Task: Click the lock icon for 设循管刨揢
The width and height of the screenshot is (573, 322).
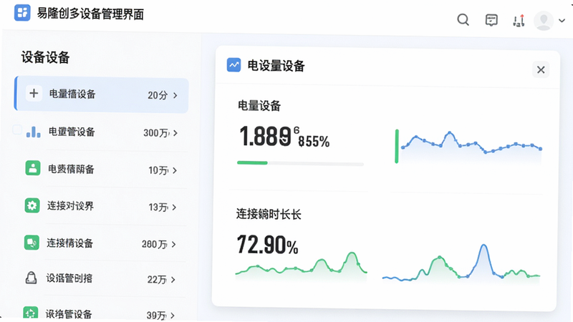Action: (31, 278)
